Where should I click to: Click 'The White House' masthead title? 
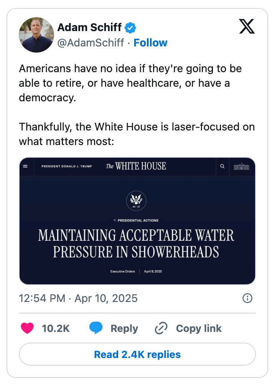click(x=137, y=166)
